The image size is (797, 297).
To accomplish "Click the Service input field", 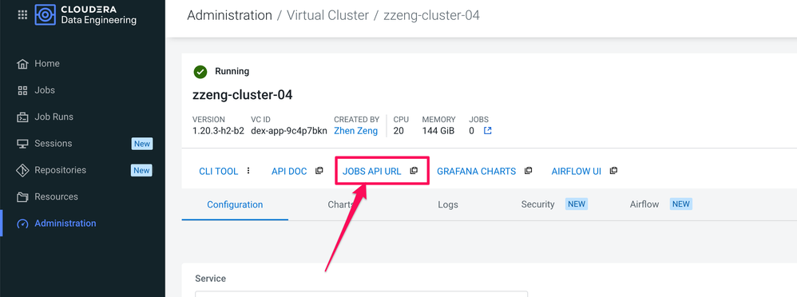I will pos(362,294).
